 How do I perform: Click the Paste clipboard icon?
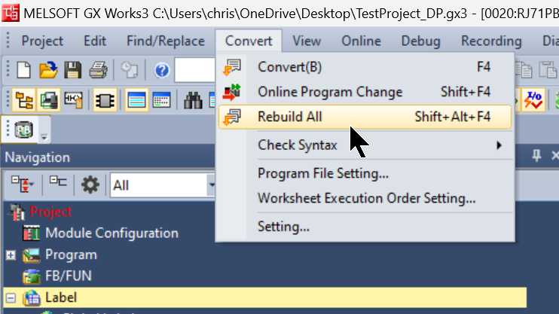[548, 70]
